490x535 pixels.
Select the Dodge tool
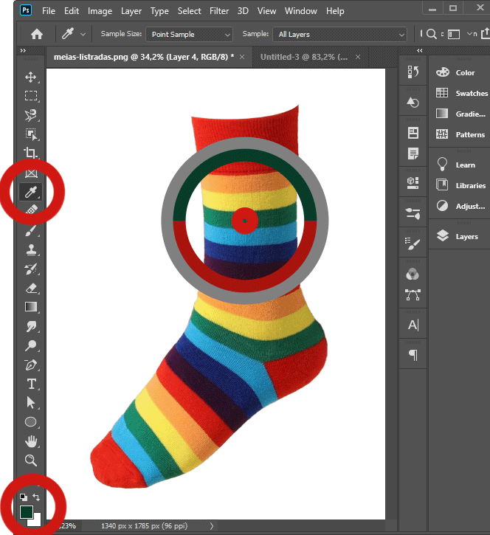31,345
